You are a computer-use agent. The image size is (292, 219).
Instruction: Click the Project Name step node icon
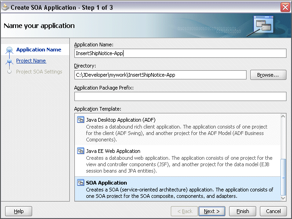9,61
